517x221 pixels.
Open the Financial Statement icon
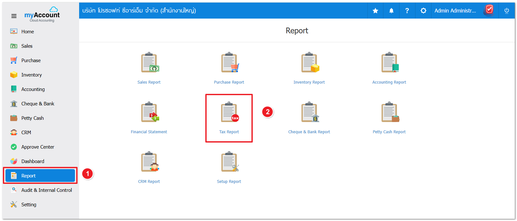click(x=150, y=112)
